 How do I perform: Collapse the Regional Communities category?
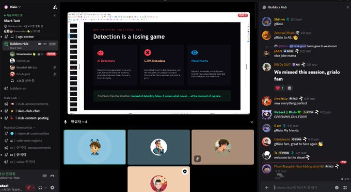click(x=19, y=128)
